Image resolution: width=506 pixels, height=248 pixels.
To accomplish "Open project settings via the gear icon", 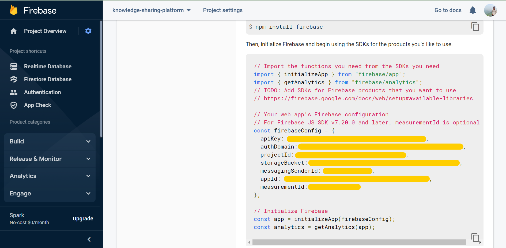I will (88, 31).
